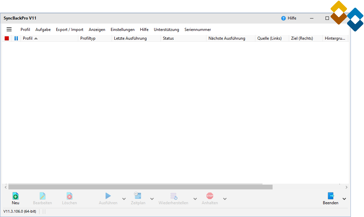Minimize the SyncBackPro window
This screenshot has height=217, width=364.
[x=312, y=18]
